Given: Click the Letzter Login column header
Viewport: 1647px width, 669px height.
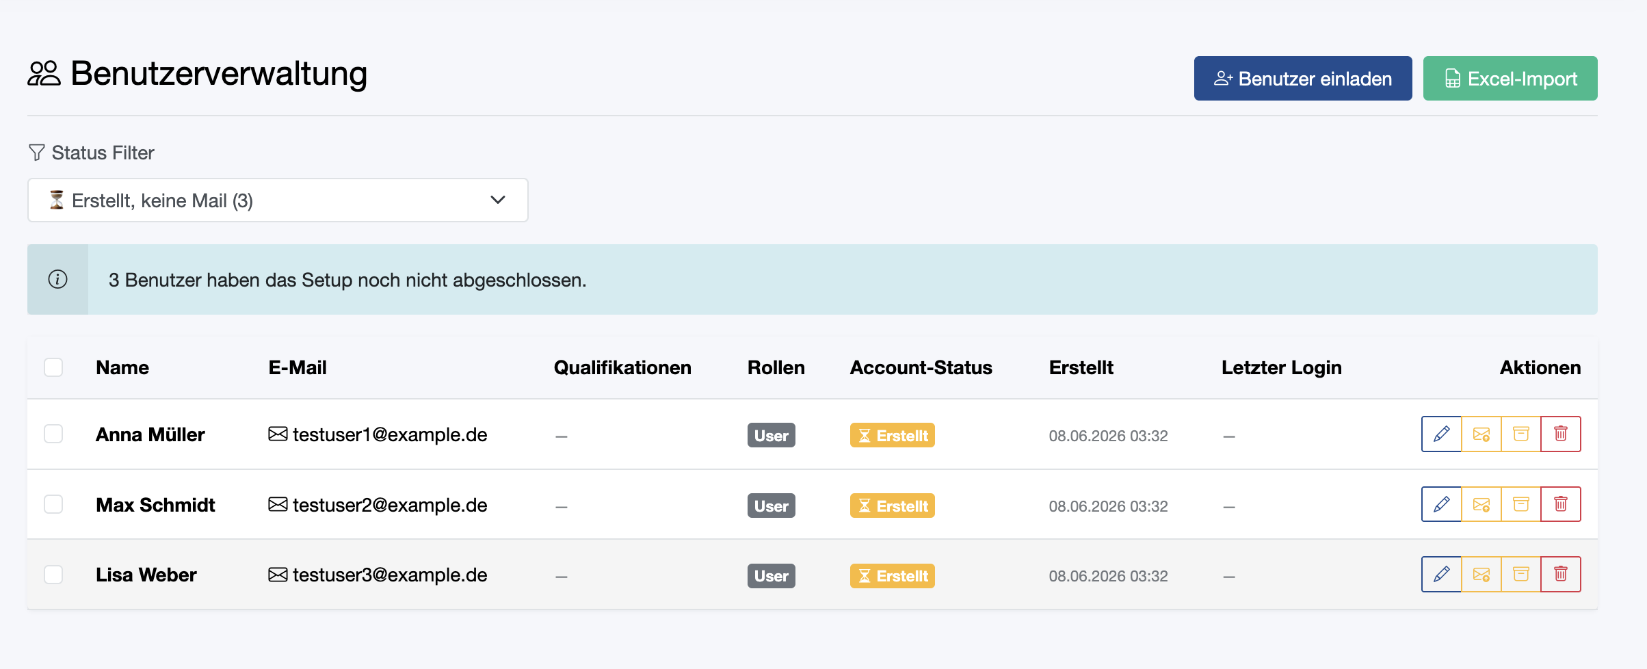Looking at the screenshot, I should click(1282, 367).
